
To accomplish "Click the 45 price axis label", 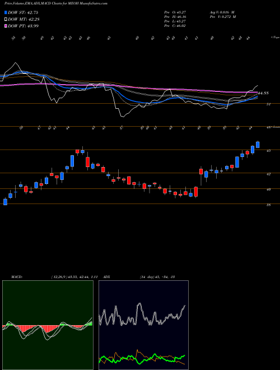I will [x=268, y=151].
